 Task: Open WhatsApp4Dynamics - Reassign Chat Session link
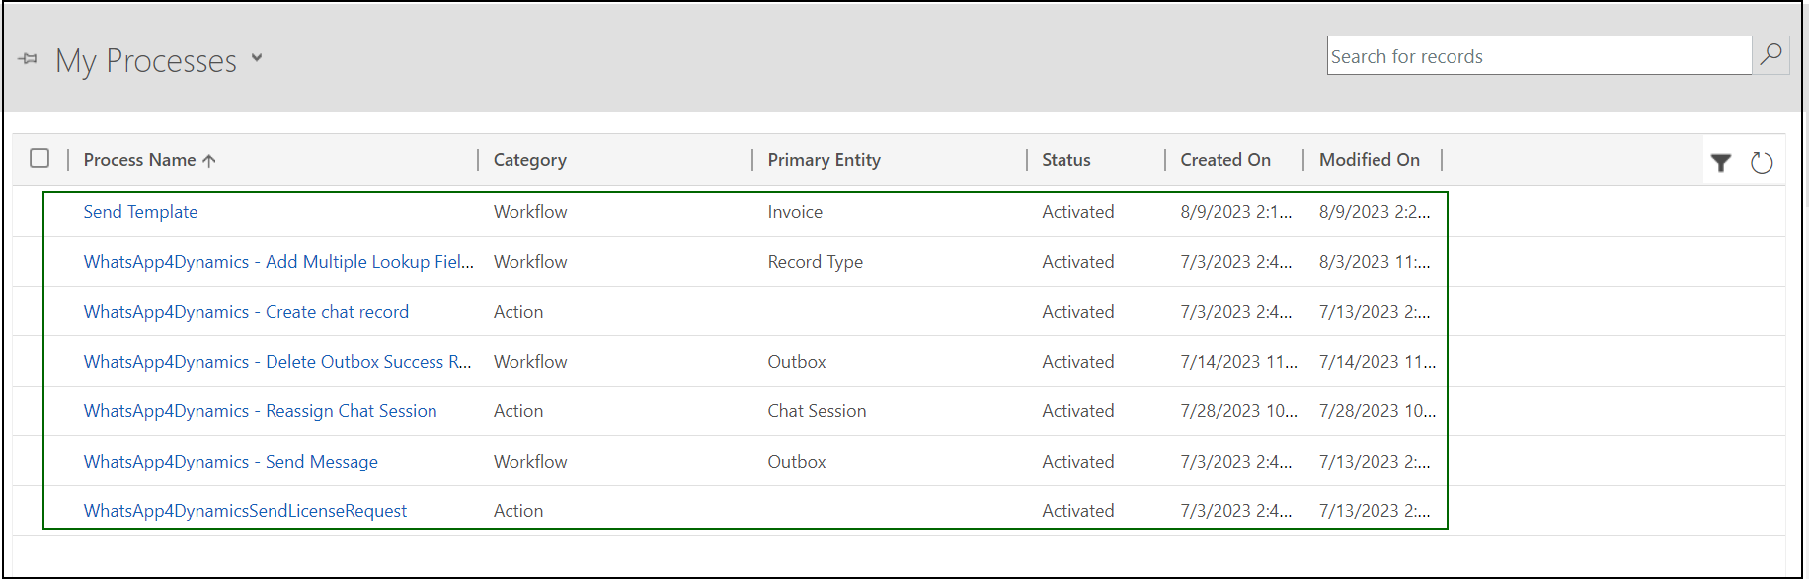click(x=260, y=411)
